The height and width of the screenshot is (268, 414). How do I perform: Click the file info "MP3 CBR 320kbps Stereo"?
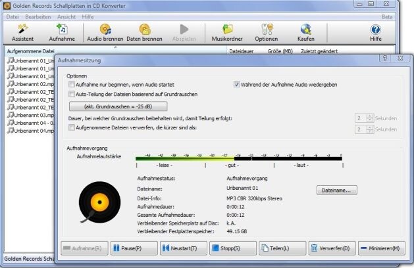point(254,198)
